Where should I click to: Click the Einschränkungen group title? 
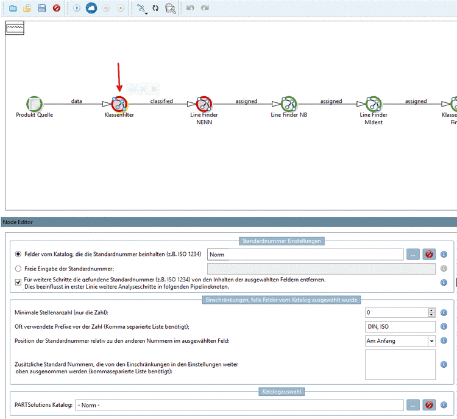pos(282,300)
